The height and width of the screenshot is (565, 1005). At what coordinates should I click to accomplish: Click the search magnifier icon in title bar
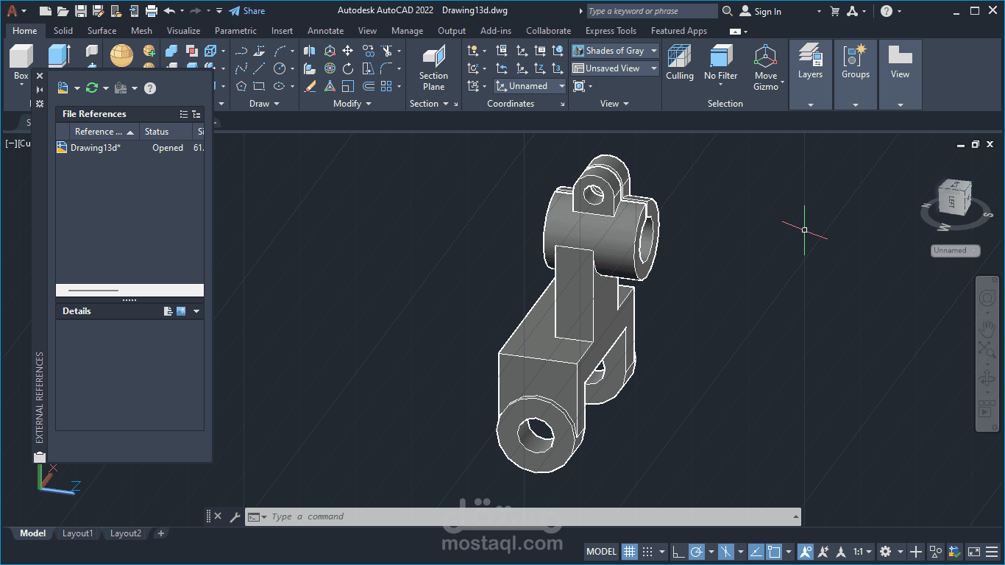[x=728, y=11]
